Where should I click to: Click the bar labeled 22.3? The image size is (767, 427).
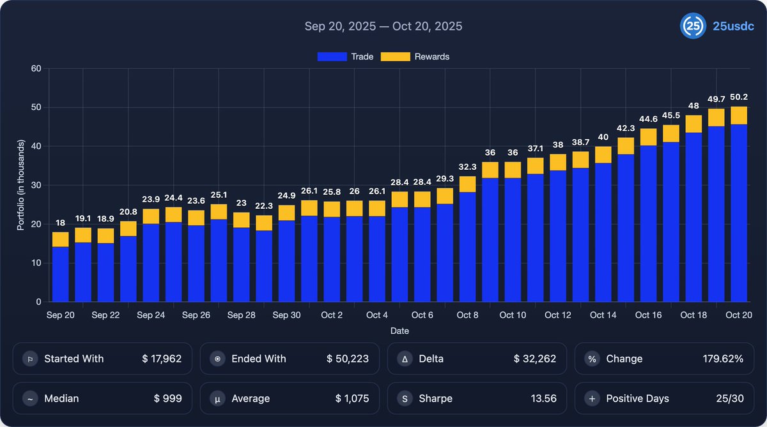point(264,258)
